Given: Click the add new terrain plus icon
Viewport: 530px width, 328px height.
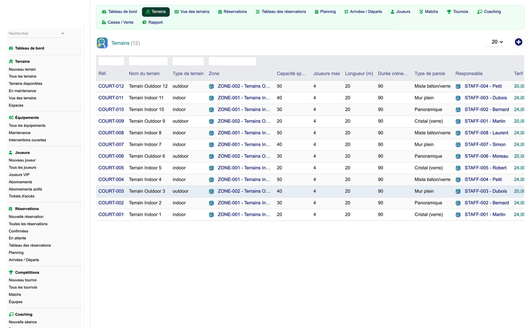Looking at the screenshot, I should 519,42.
